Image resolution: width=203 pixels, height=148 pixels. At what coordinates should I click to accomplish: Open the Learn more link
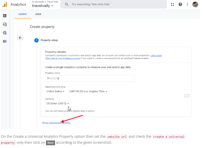pyautogui.click(x=156, y=55)
